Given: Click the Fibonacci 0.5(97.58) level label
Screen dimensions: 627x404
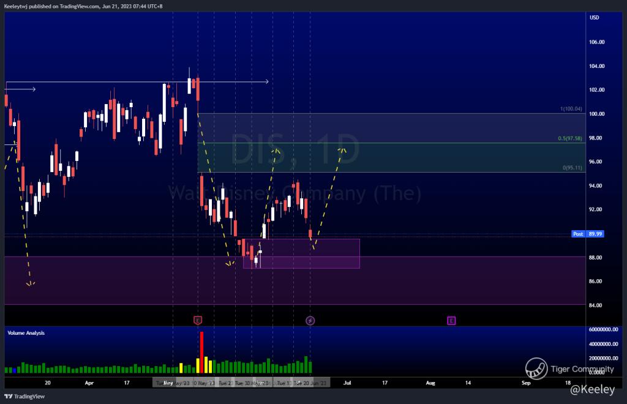Looking at the screenshot, I should coord(570,138).
